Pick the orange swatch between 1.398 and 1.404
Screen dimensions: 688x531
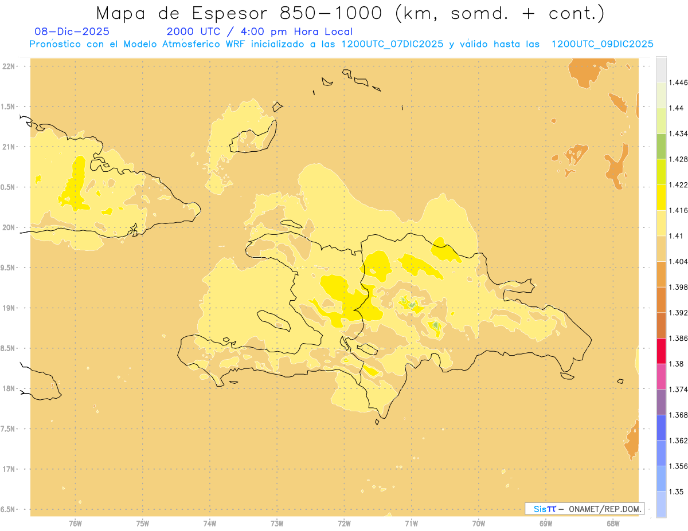pyautogui.click(x=661, y=274)
